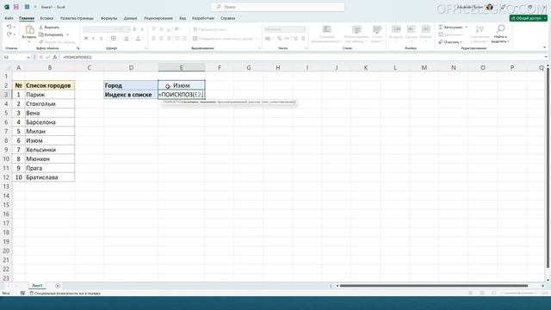The width and height of the screenshot is (551, 310).
Task: Open Общий доступ dropdown arrow
Action: pyautogui.click(x=545, y=18)
